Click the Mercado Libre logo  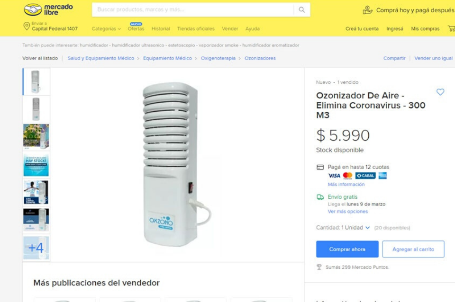tap(48, 9)
